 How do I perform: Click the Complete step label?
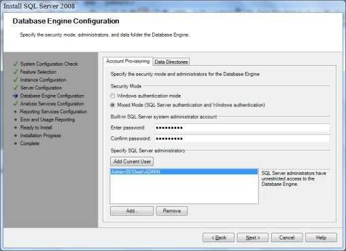click(30, 144)
